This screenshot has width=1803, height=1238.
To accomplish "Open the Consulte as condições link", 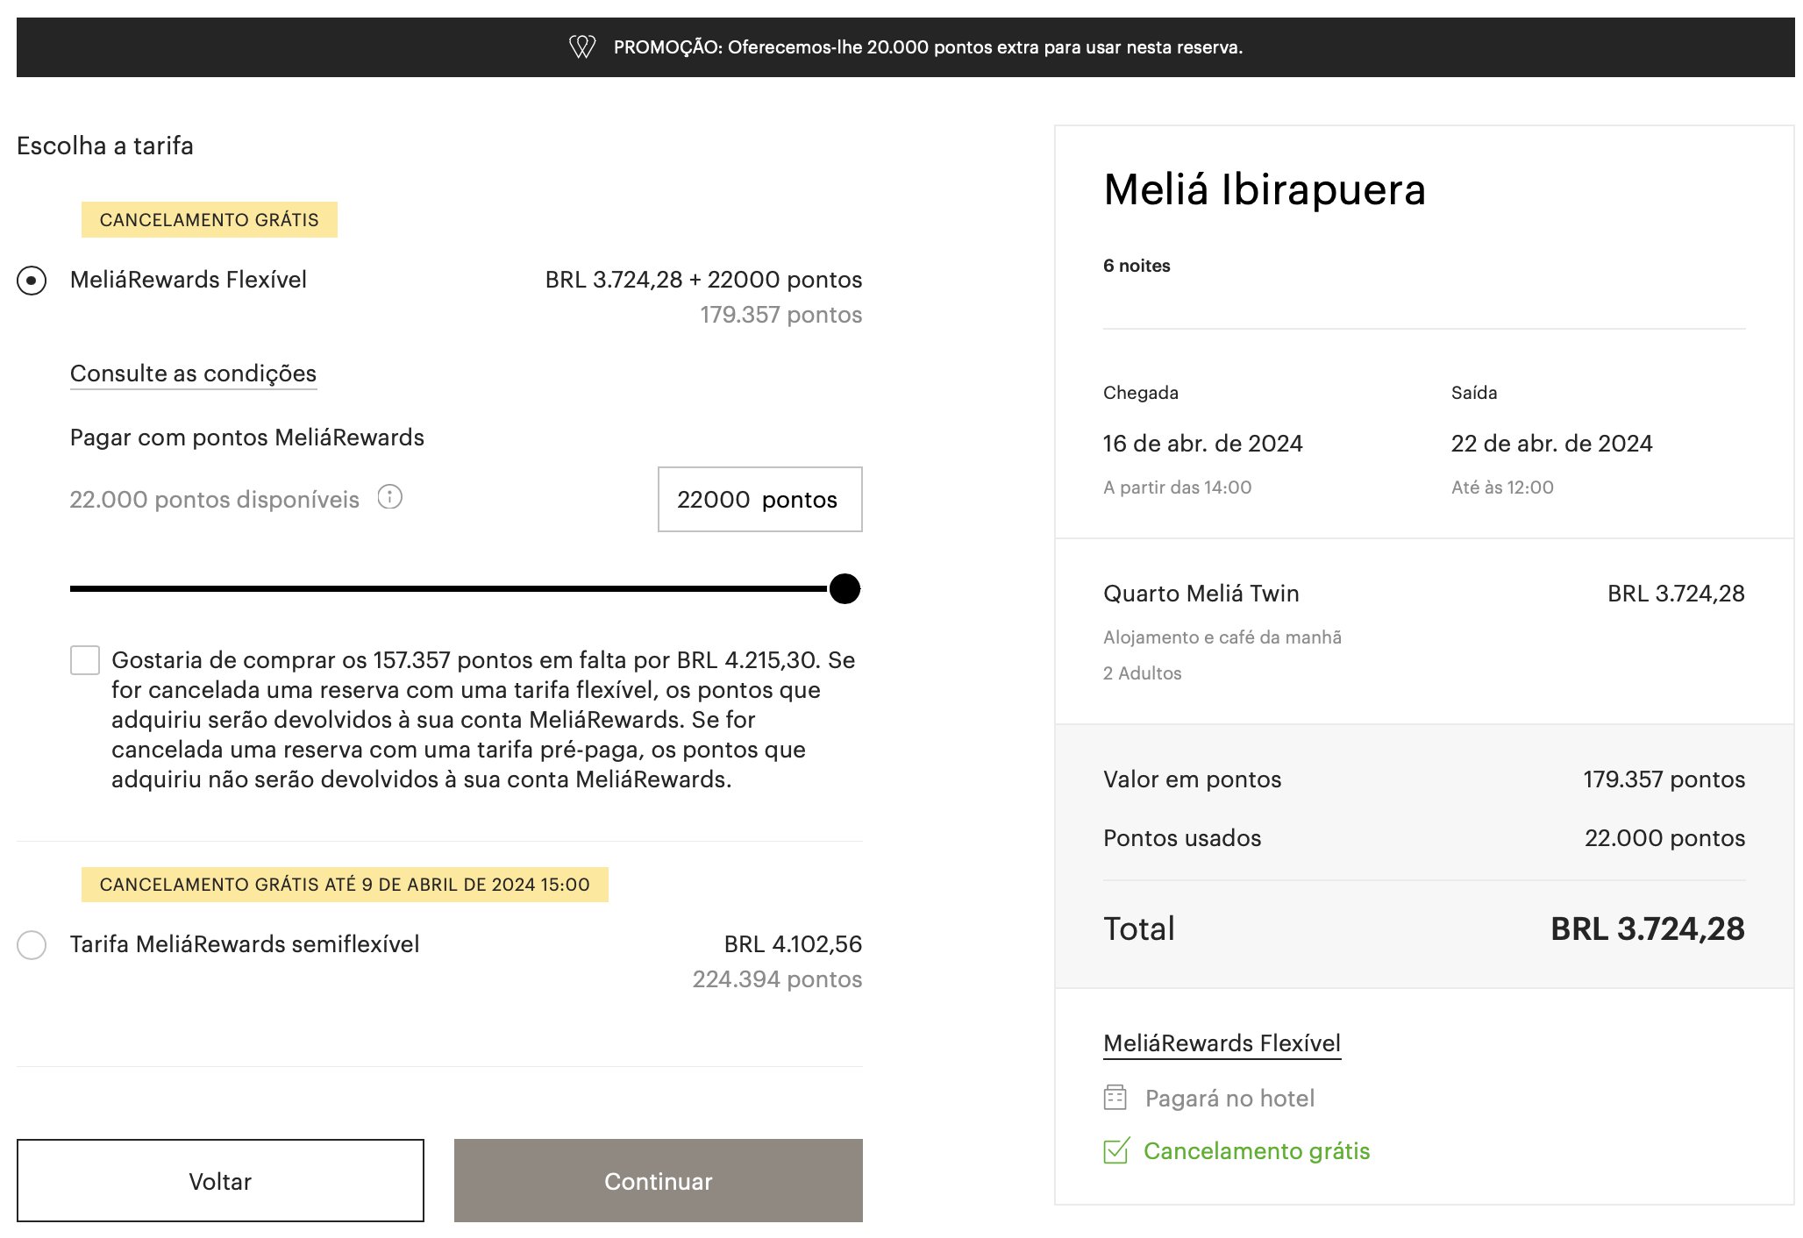I will pos(193,374).
